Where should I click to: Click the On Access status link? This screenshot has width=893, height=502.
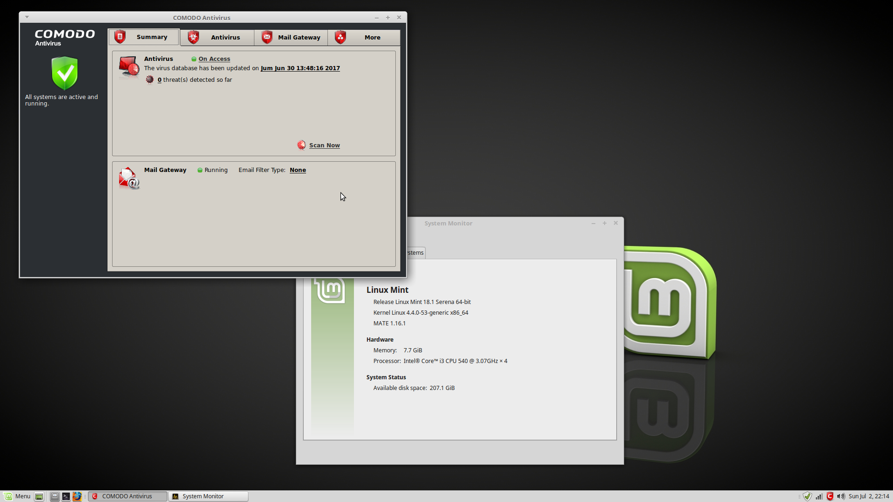[x=214, y=59]
